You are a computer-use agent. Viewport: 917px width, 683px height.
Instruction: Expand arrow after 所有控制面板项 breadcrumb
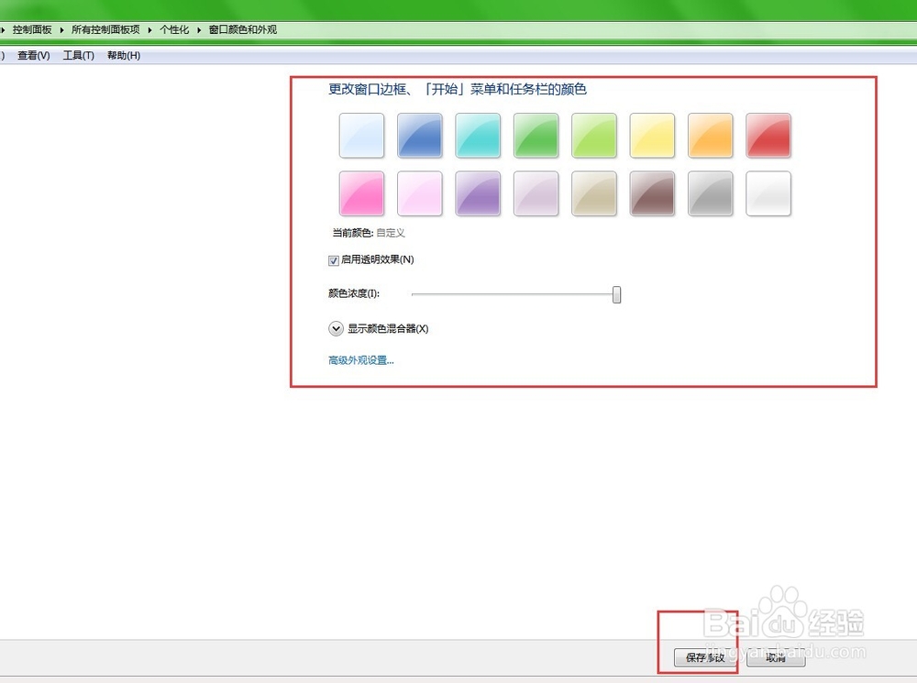pyautogui.click(x=149, y=30)
